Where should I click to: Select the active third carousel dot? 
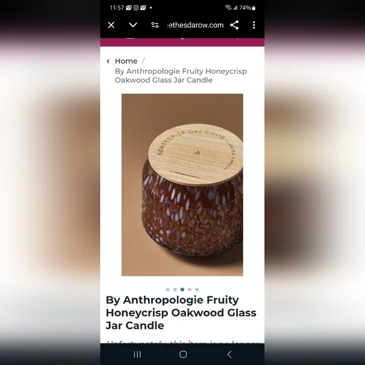(x=182, y=289)
